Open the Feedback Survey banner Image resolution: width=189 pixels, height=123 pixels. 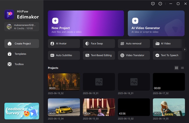coord(22,111)
